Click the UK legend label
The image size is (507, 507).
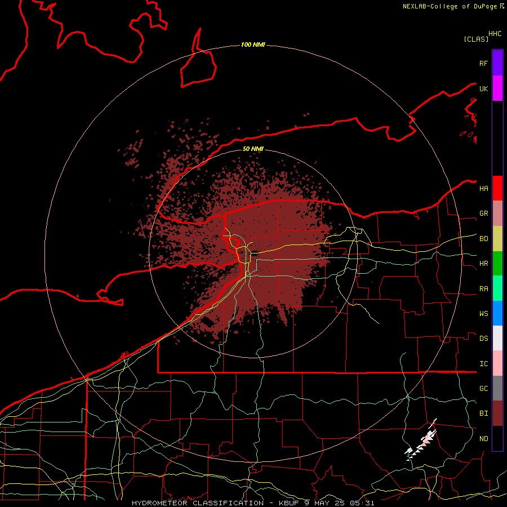coord(483,88)
